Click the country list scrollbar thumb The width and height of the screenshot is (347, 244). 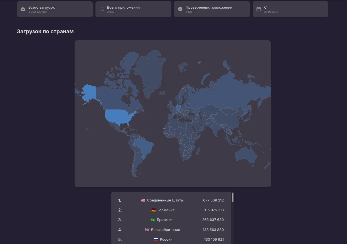(233, 197)
